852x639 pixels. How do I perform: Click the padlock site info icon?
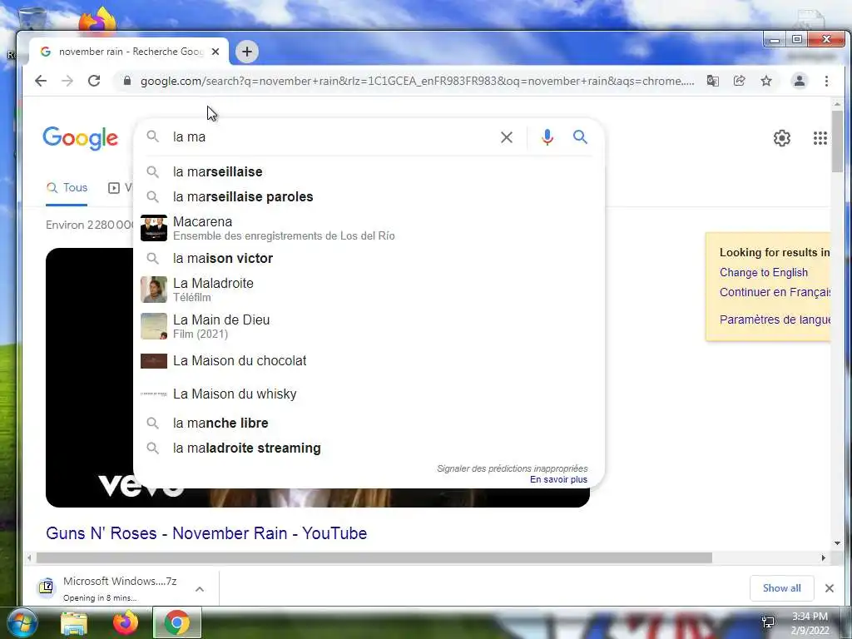click(x=127, y=81)
